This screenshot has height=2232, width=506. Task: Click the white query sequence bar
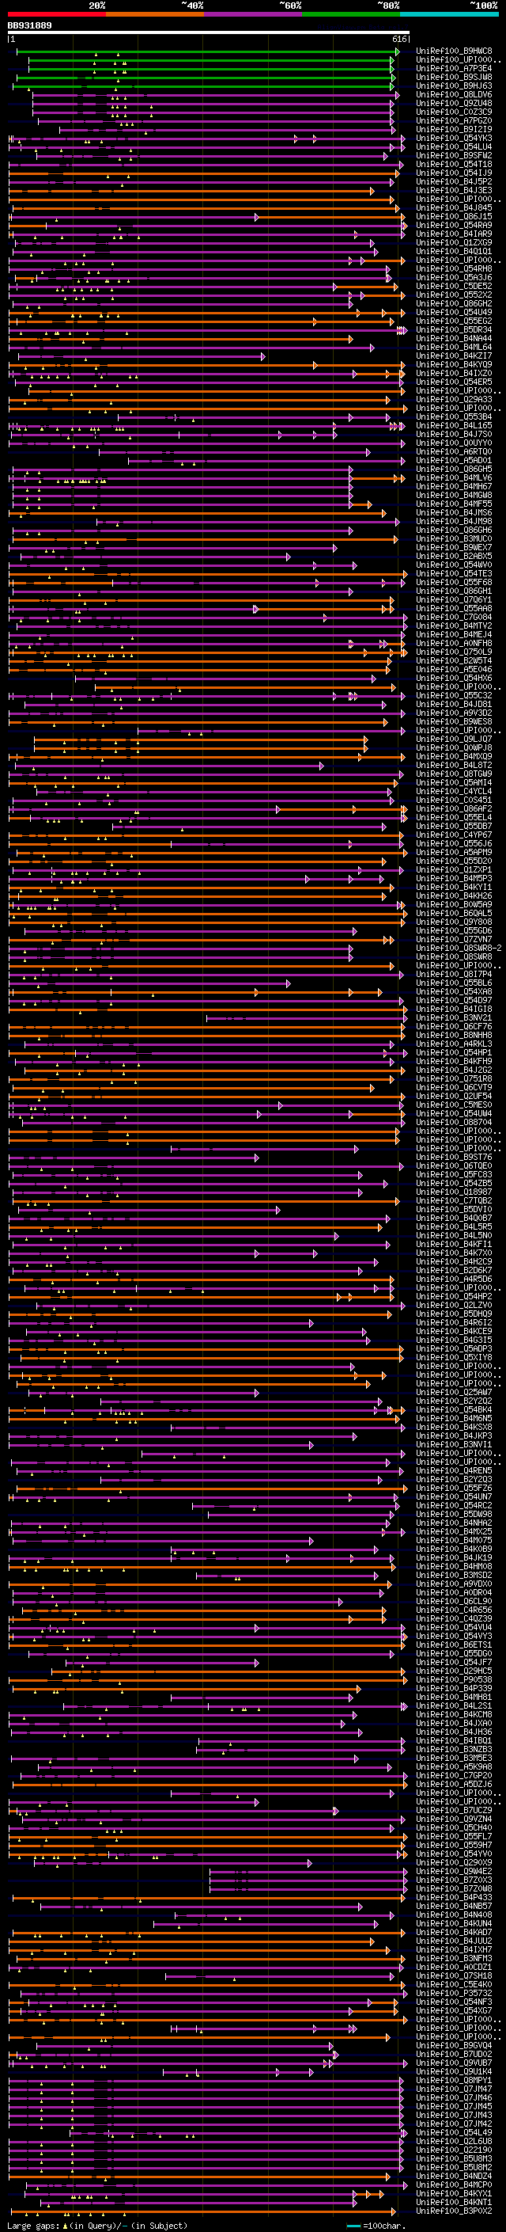(209, 33)
